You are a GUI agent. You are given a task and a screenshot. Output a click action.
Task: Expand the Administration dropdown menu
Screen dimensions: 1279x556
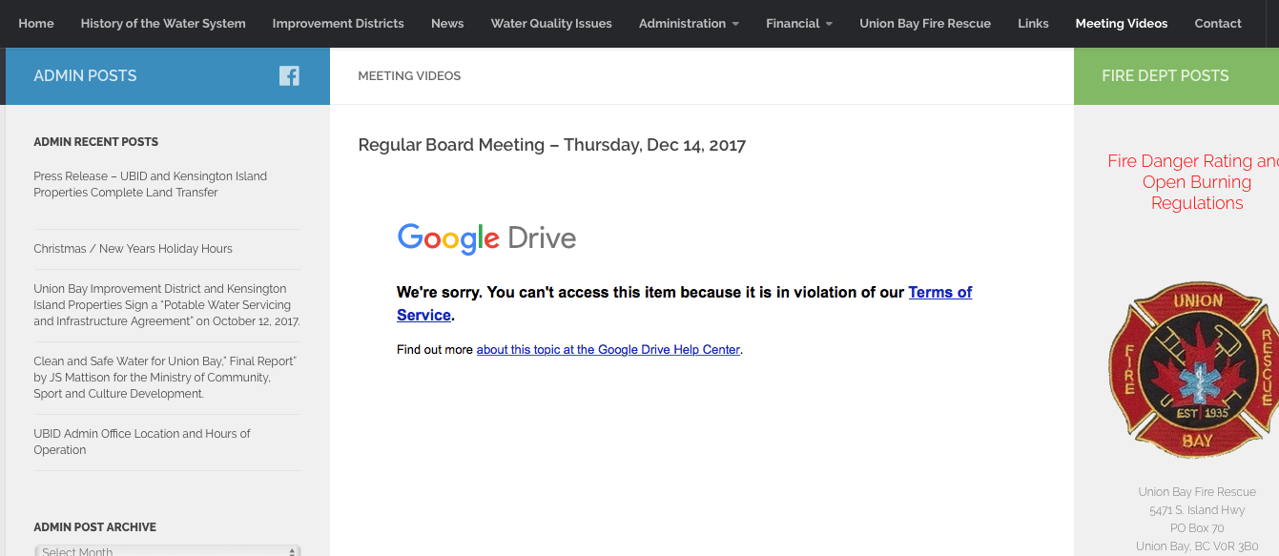(x=689, y=24)
